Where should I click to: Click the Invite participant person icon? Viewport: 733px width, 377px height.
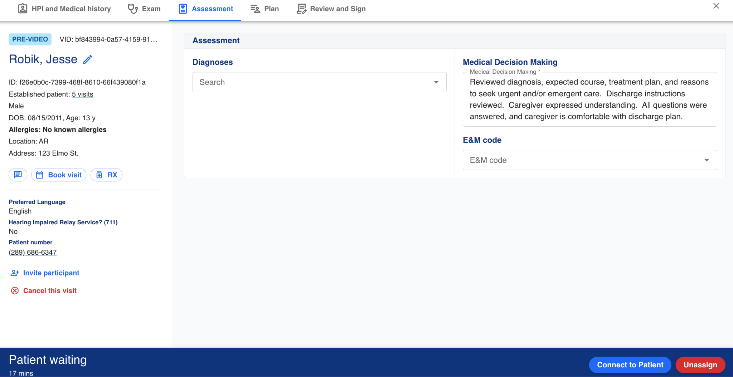[15, 273]
